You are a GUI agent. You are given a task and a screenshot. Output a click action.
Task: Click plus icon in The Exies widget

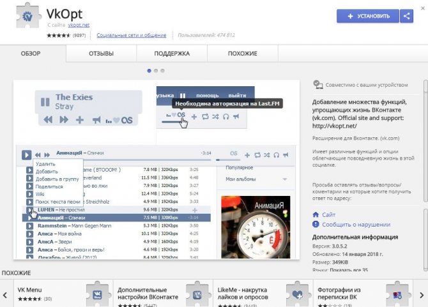pos(80,120)
